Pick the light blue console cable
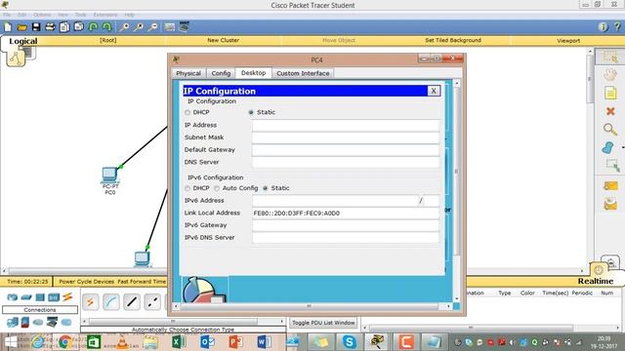 coord(111,302)
